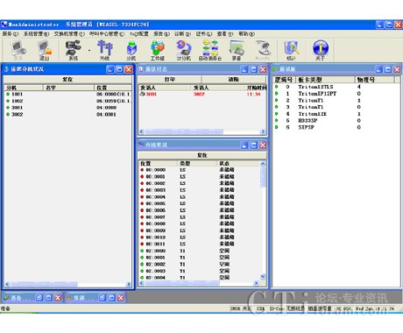The height and width of the screenshot is (333, 403).
Task: Open the 系统管理 menu
Action: [36, 34]
